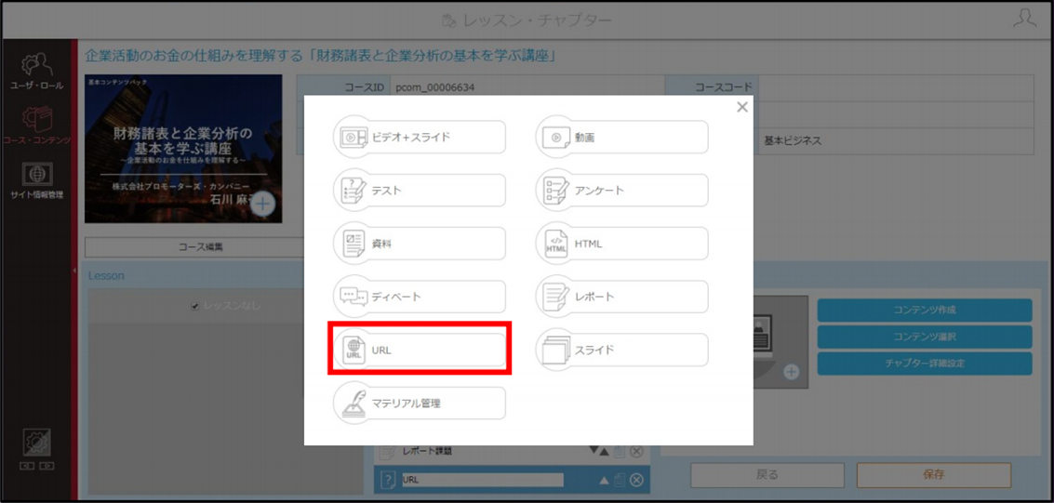Image resolution: width=1054 pixels, height=503 pixels.
Task: Click the course title heading text
Action: (321, 56)
